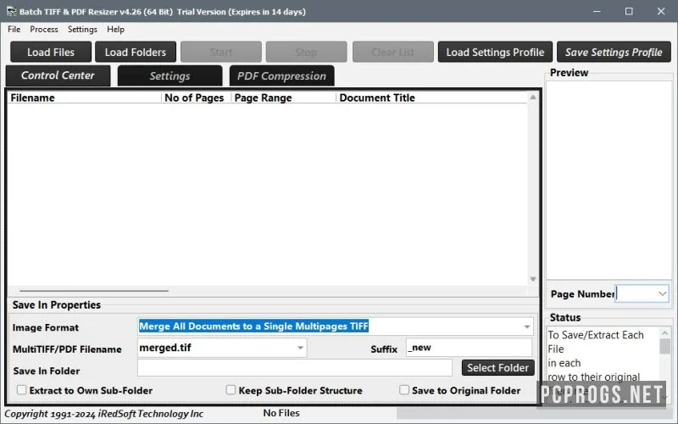Click the Save In Folder input field
Viewport: 678px width, 424px height.
point(294,368)
